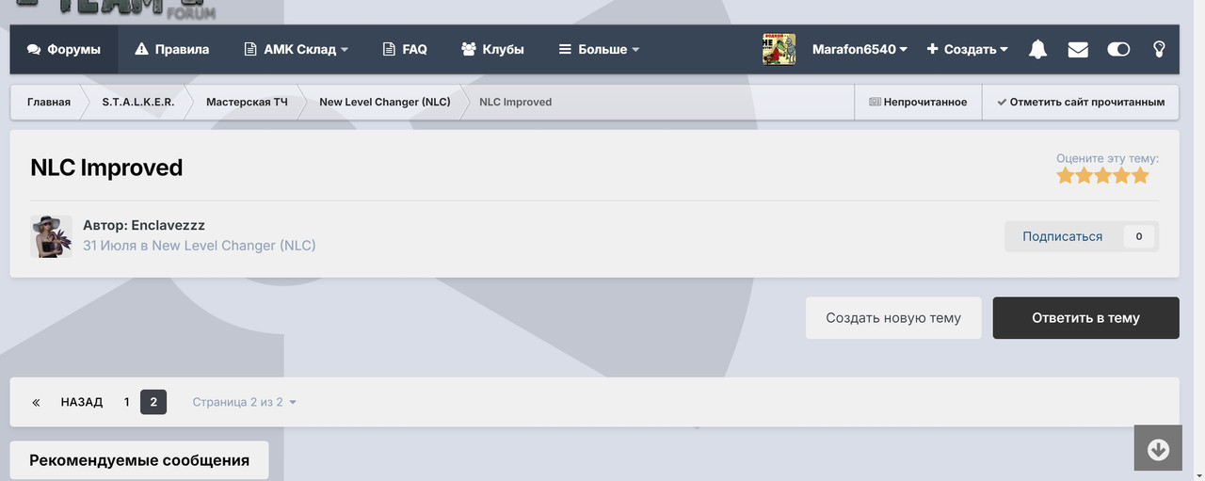The height and width of the screenshot is (481, 1205).
Task: Click Ответить в тему button
Action: tap(1085, 318)
